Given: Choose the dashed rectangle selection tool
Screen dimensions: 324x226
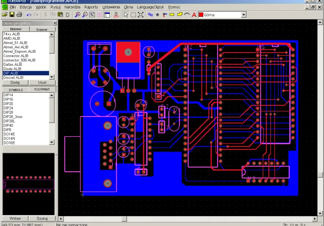Looking at the screenshot, I should (133, 15).
